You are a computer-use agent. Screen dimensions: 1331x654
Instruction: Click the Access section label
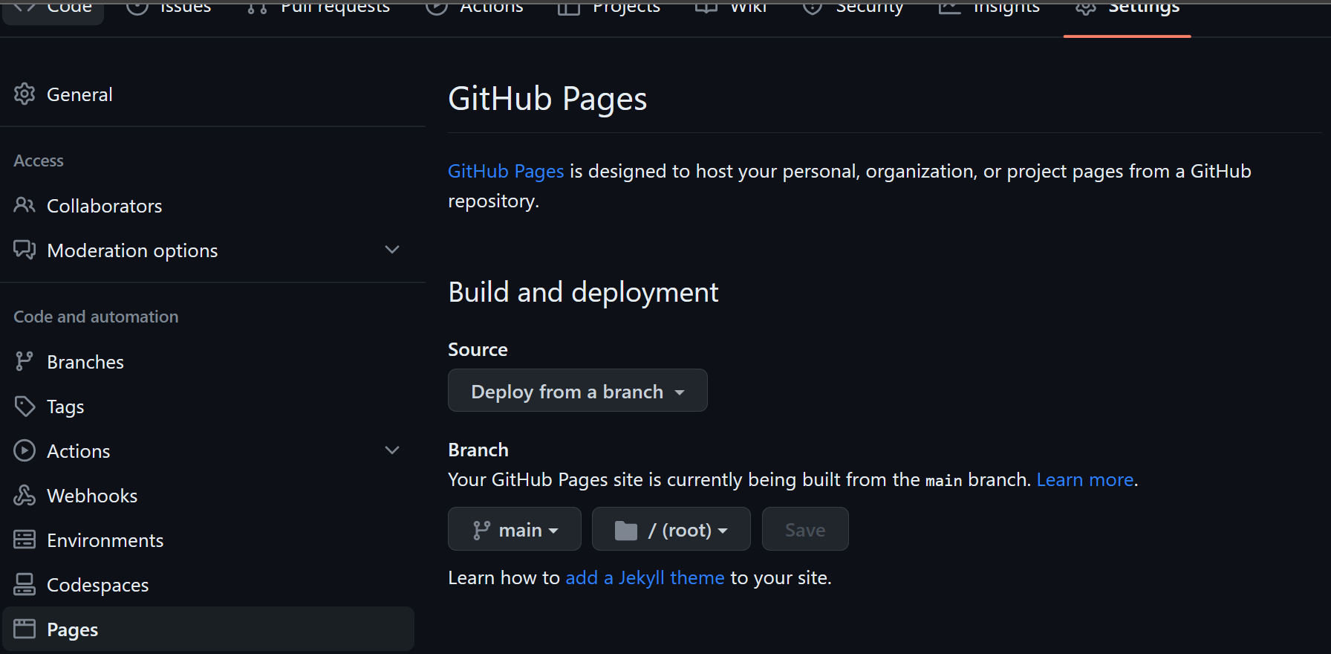point(39,161)
